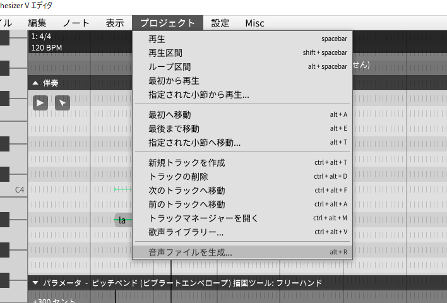Click the C4 piano key label

20,190
